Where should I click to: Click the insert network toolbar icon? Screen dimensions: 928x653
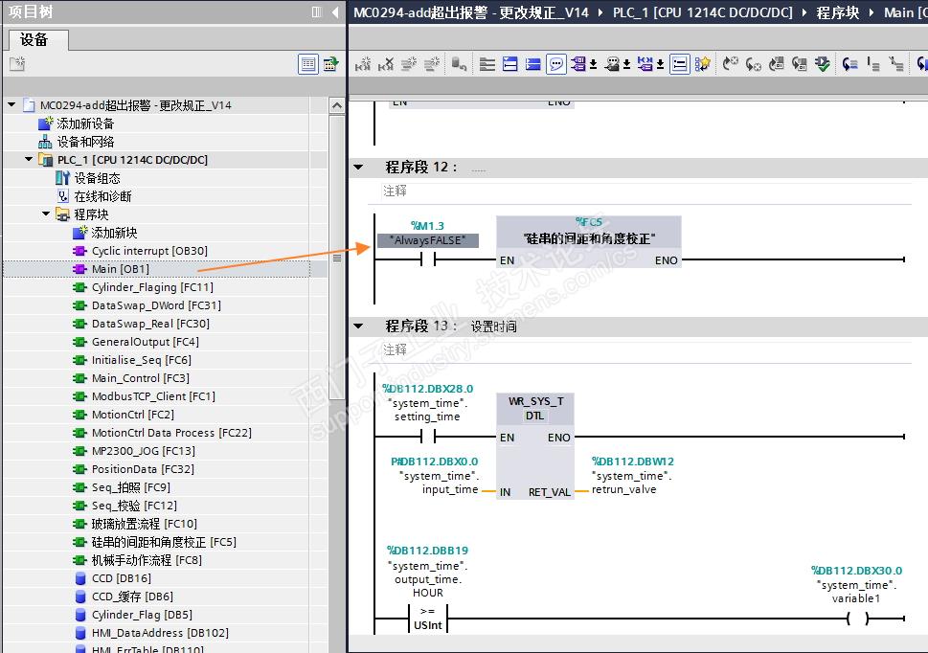pos(363,64)
